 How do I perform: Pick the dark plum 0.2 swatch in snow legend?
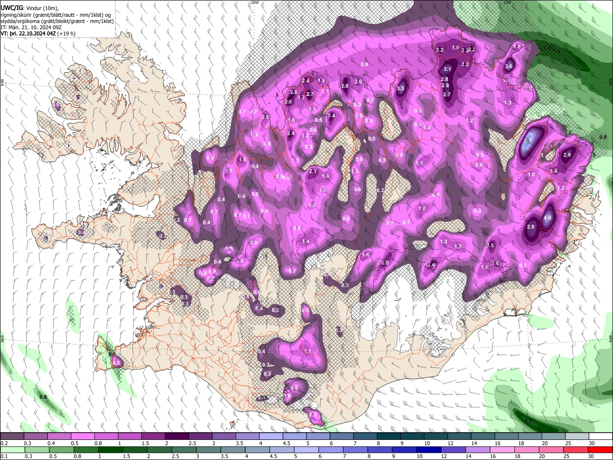[x=12, y=436]
